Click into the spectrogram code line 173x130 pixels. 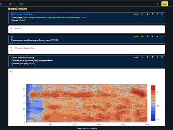coord(35,40)
